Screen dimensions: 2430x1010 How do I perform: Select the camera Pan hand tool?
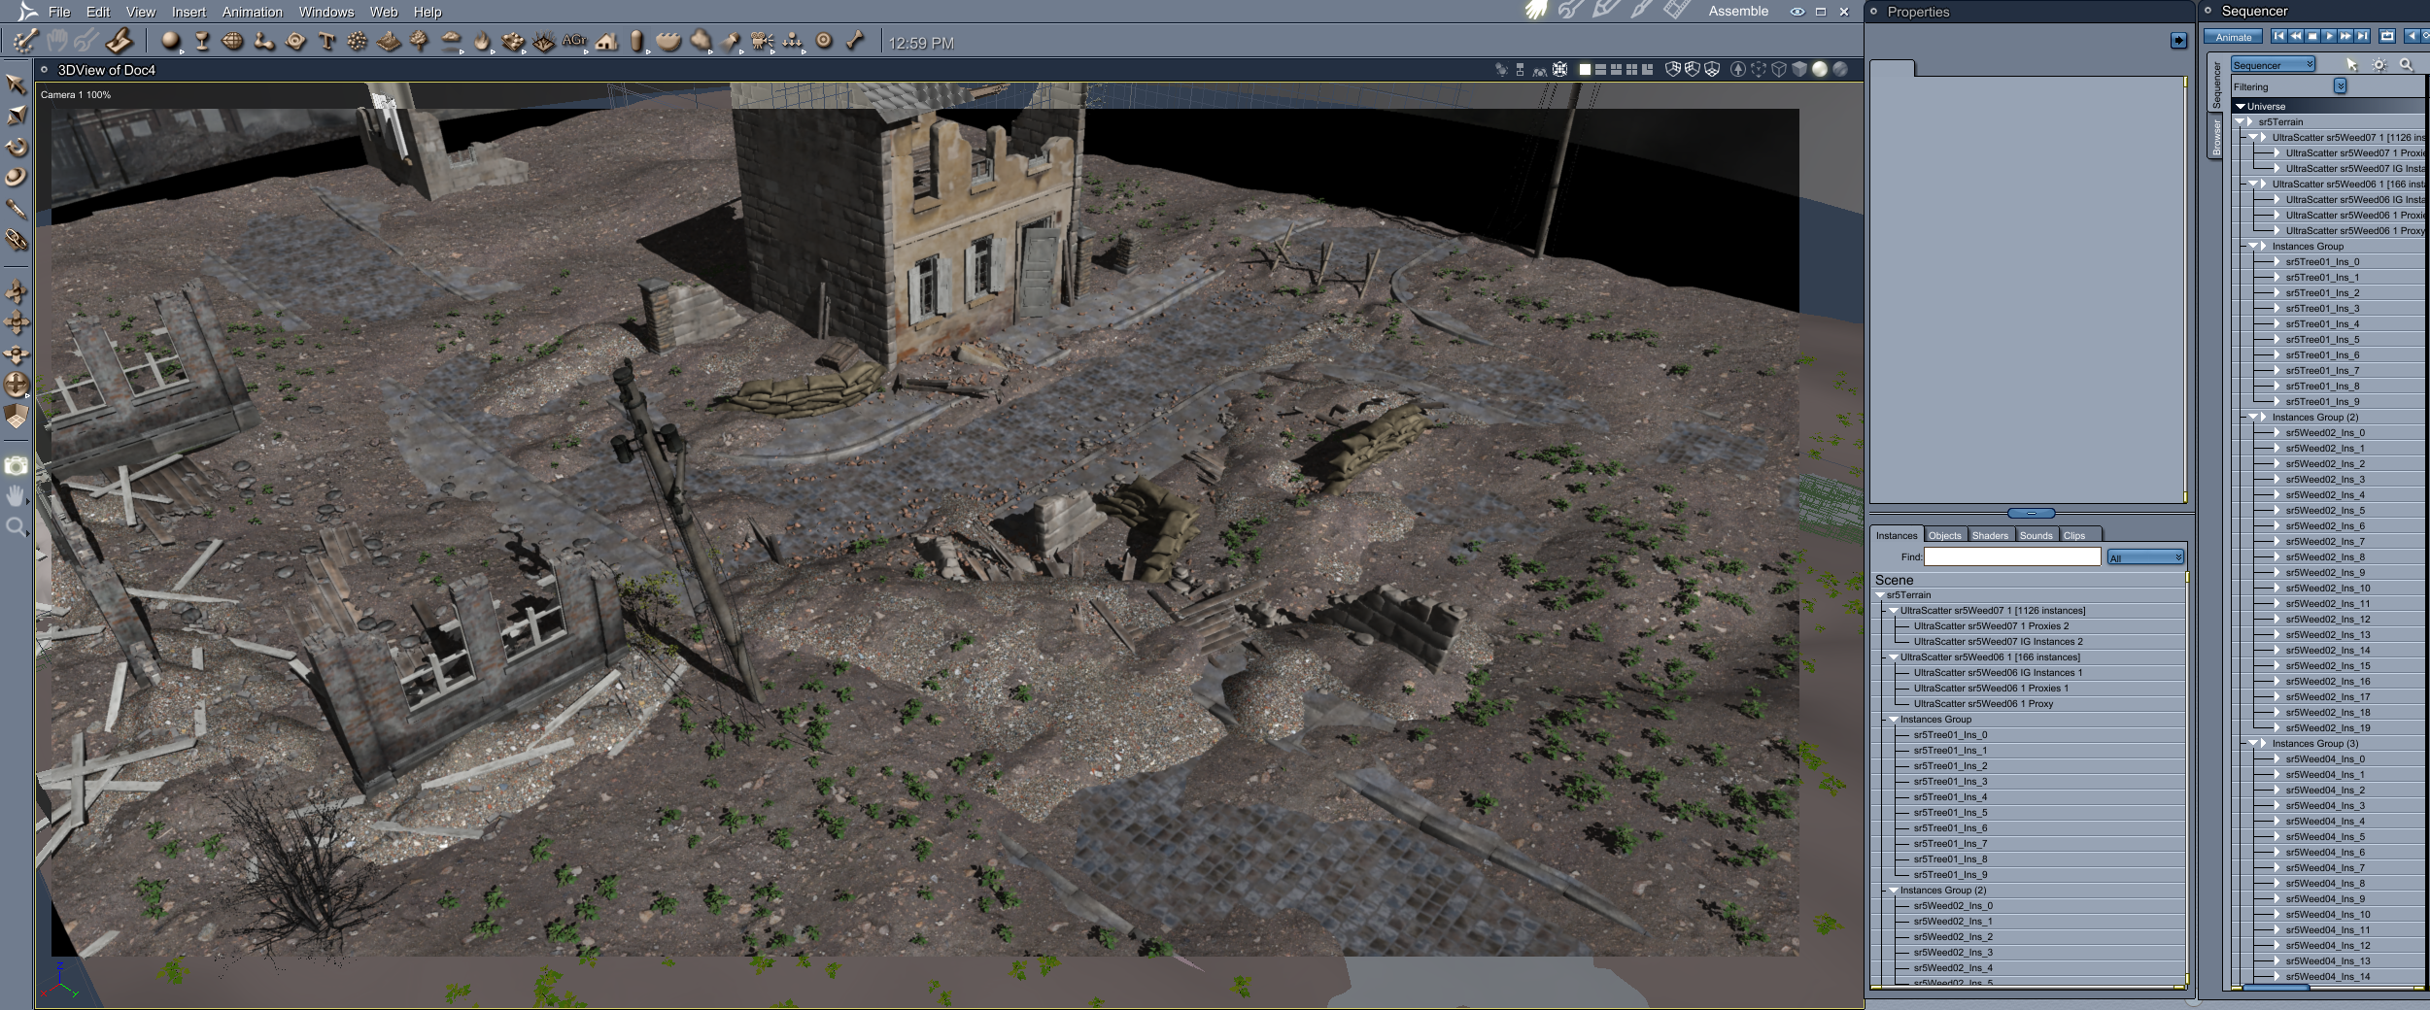[x=16, y=496]
